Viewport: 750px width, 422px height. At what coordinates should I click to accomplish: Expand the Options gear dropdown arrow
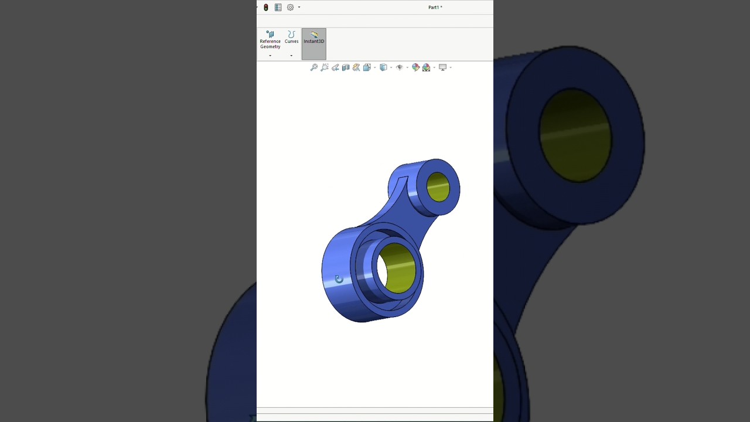tap(299, 8)
